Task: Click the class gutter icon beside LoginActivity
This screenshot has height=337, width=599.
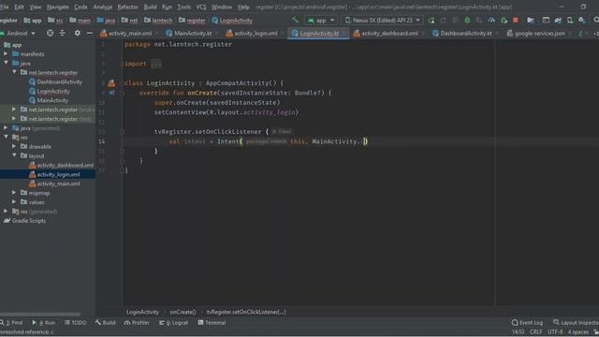Action: (x=111, y=83)
